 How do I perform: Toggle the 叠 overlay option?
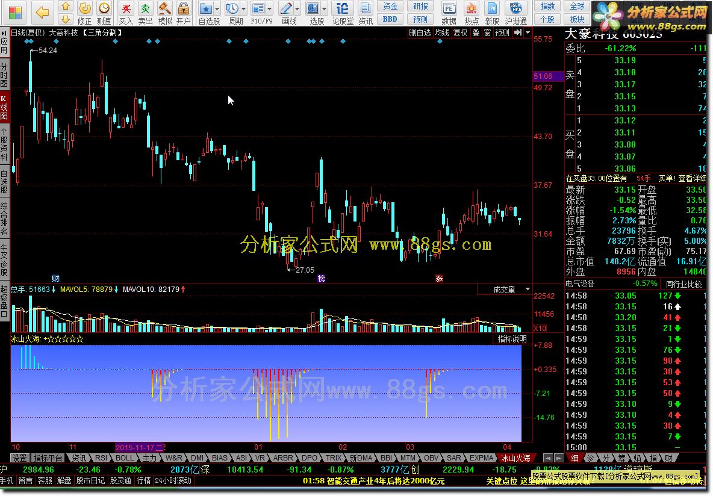(476, 33)
